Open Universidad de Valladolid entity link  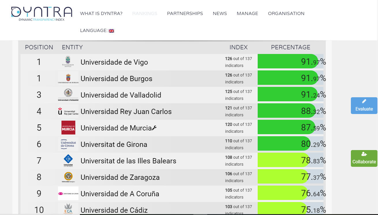click(x=121, y=95)
